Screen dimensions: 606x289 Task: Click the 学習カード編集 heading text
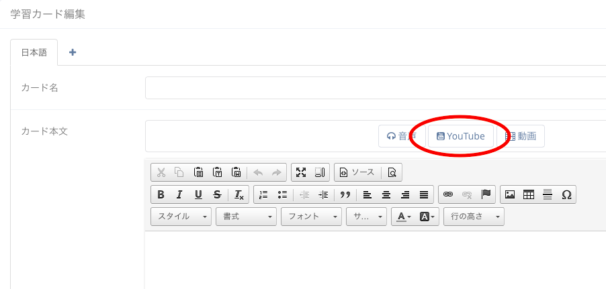pyautogui.click(x=48, y=14)
